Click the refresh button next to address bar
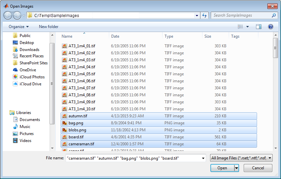The width and height of the screenshot is (281, 179). pyautogui.click(x=204, y=15)
